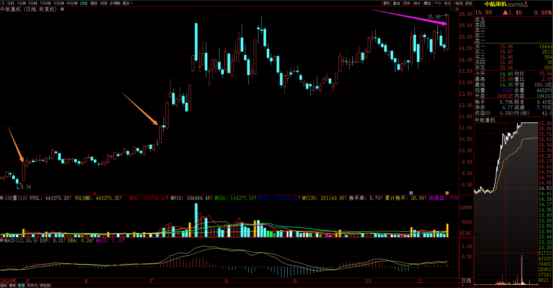Click the 买五 bid price 15.94 row
Viewport: 553px width, 288px height.
[514, 68]
